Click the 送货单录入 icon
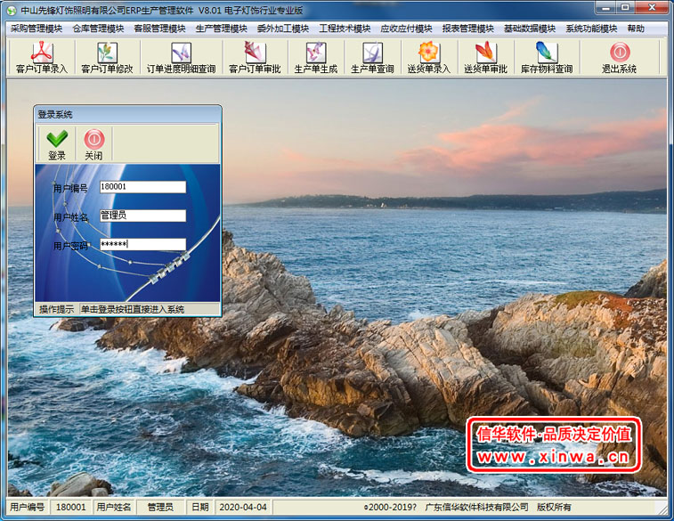674x521 pixels. pyautogui.click(x=429, y=58)
